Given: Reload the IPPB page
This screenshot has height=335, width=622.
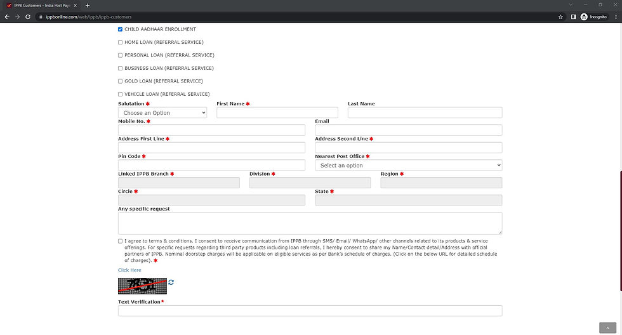Looking at the screenshot, I should [x=28, y=17].
